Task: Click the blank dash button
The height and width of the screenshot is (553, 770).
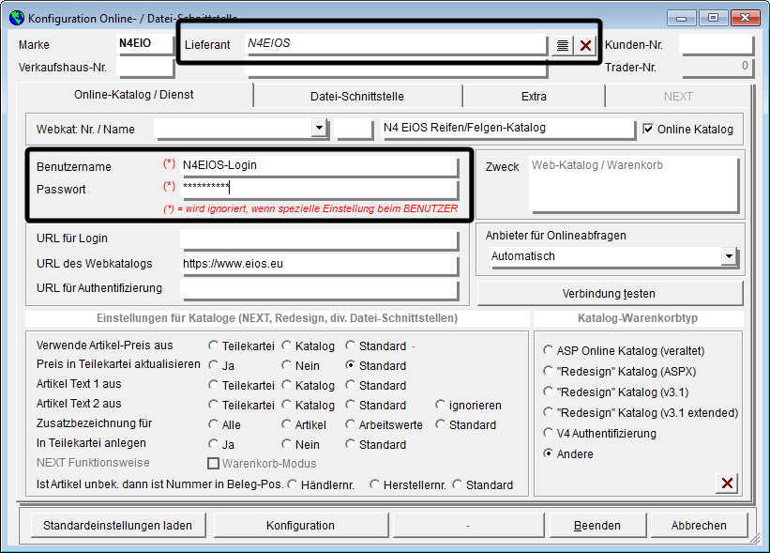Action: [468, 526]
